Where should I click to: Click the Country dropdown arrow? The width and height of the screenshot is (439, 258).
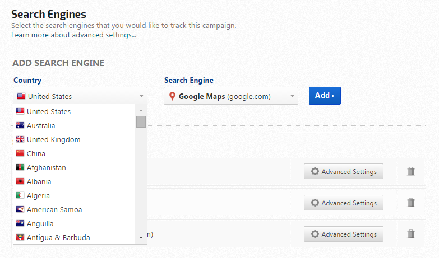[x=141, y=96]
